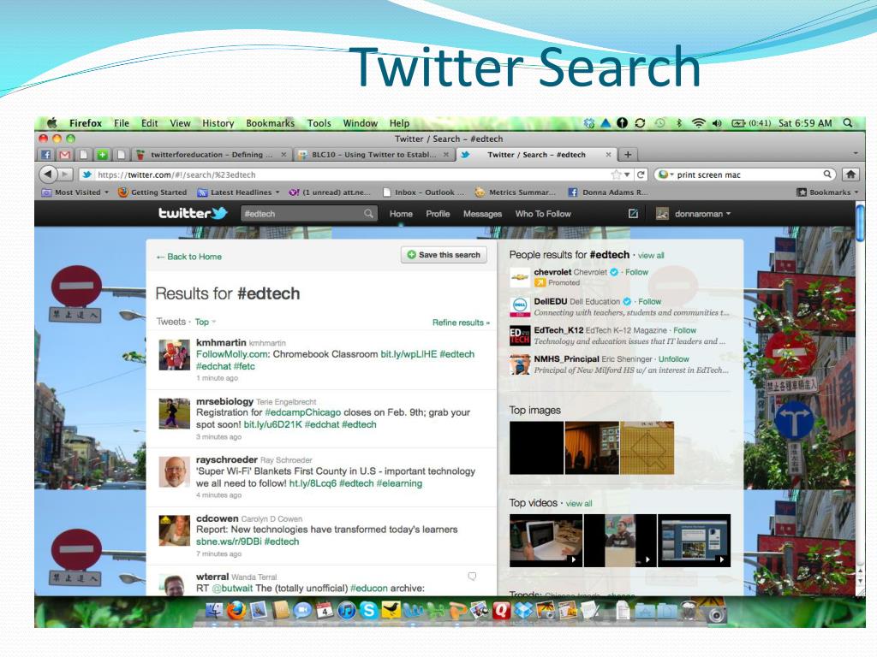
Task: Open the first Top videos thumbnail
Action: 546,541
